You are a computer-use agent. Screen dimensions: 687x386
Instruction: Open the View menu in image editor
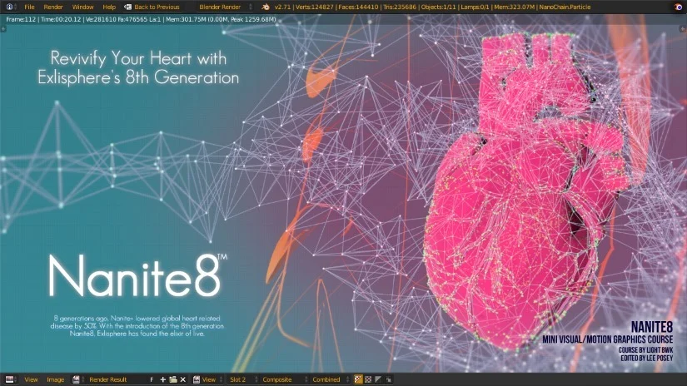pyautogui.click(x=31, y=379)
